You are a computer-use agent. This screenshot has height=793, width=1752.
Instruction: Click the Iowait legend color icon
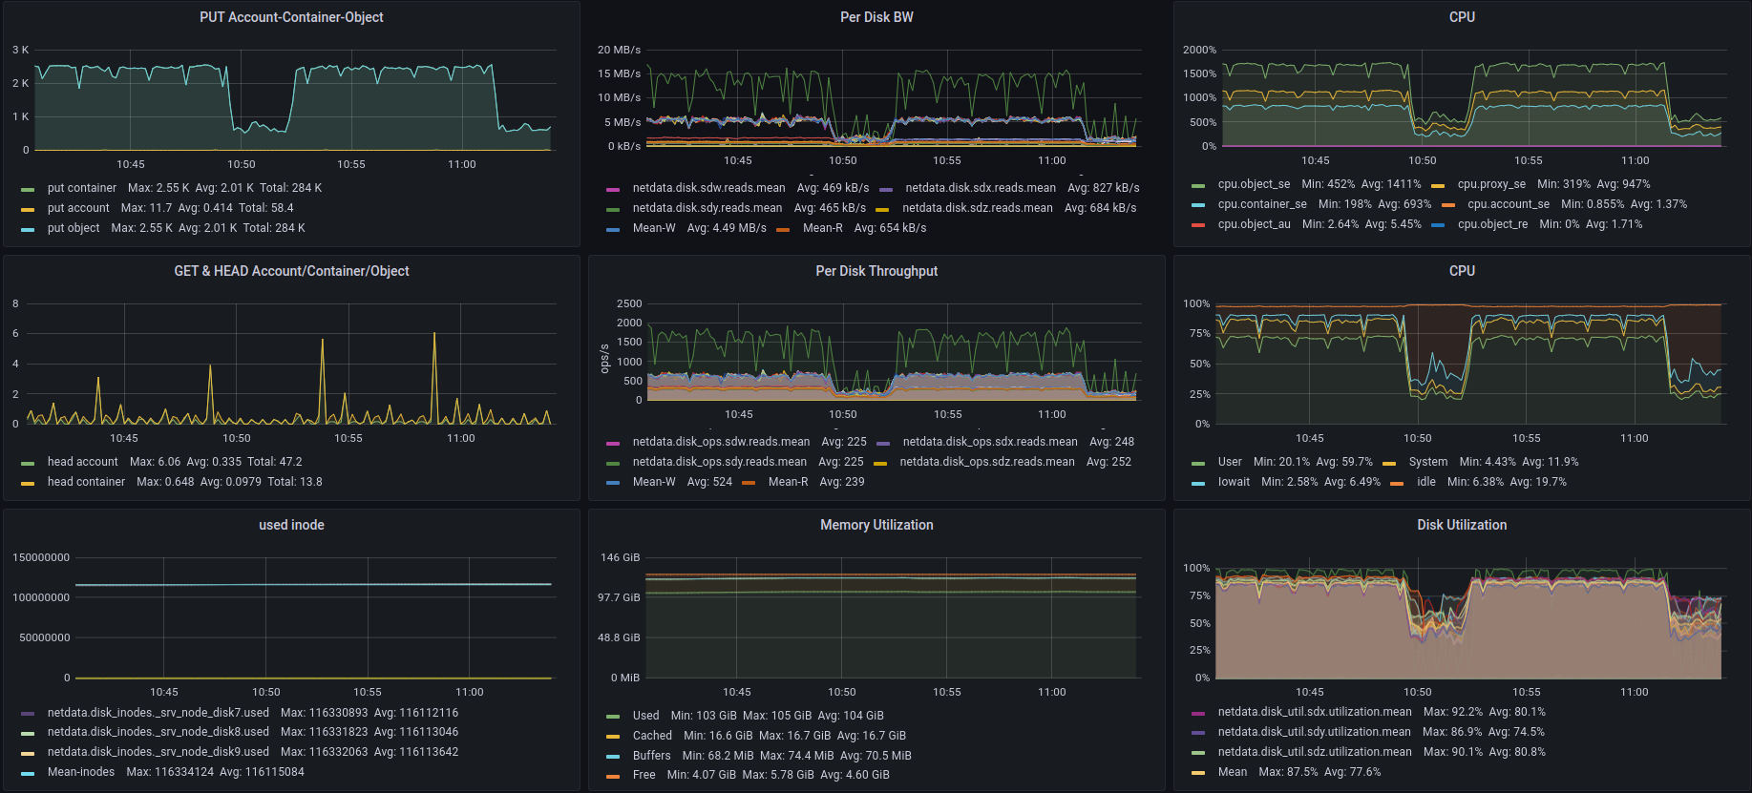1198,483
